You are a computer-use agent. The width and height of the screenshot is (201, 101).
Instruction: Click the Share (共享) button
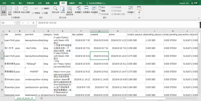click(x=194, y=3)
